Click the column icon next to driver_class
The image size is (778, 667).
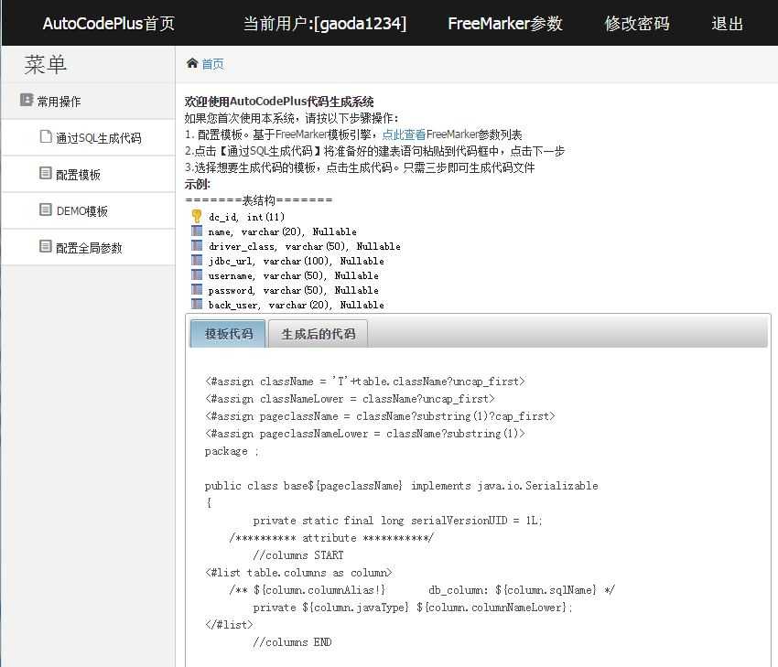(x=197, y=245)
